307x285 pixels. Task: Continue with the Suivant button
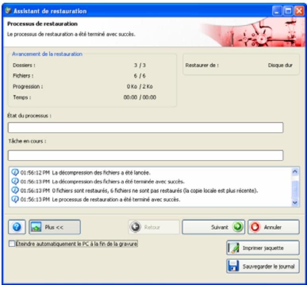(213, 227)
